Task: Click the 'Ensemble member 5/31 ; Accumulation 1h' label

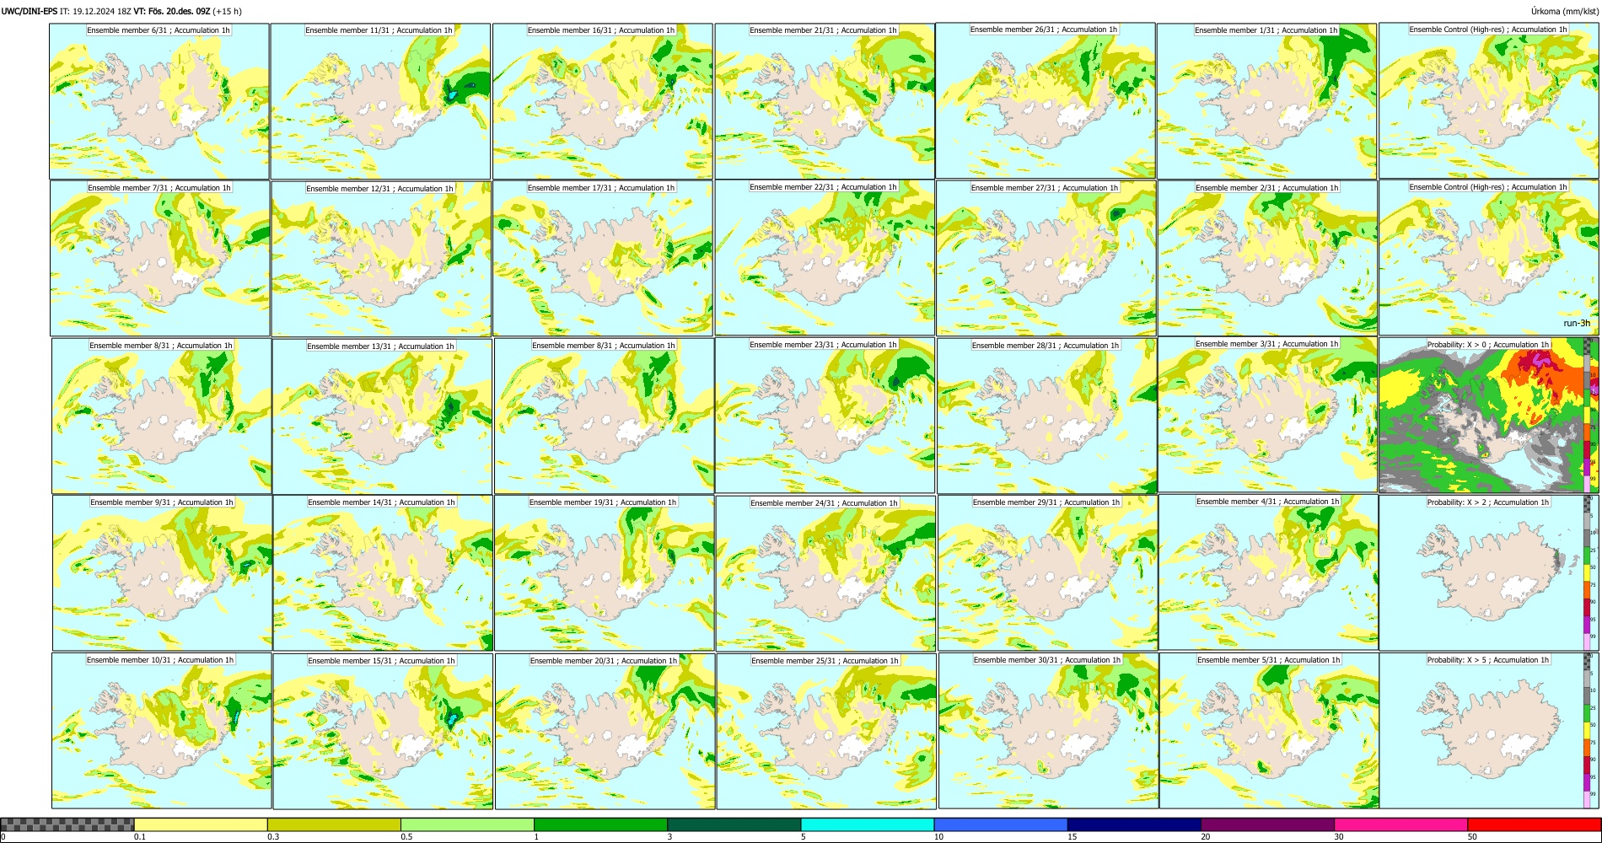Action: [1268, 660]
